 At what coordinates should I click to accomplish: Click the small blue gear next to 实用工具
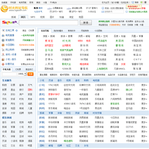[17, 31]
